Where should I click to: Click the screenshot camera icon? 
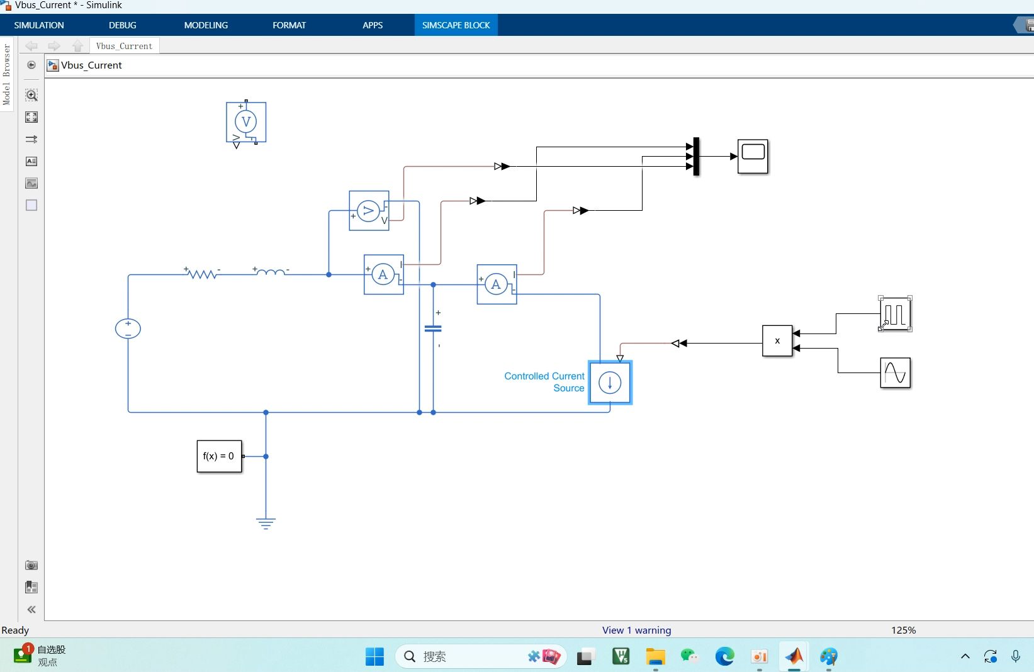[x=31, y=565]
